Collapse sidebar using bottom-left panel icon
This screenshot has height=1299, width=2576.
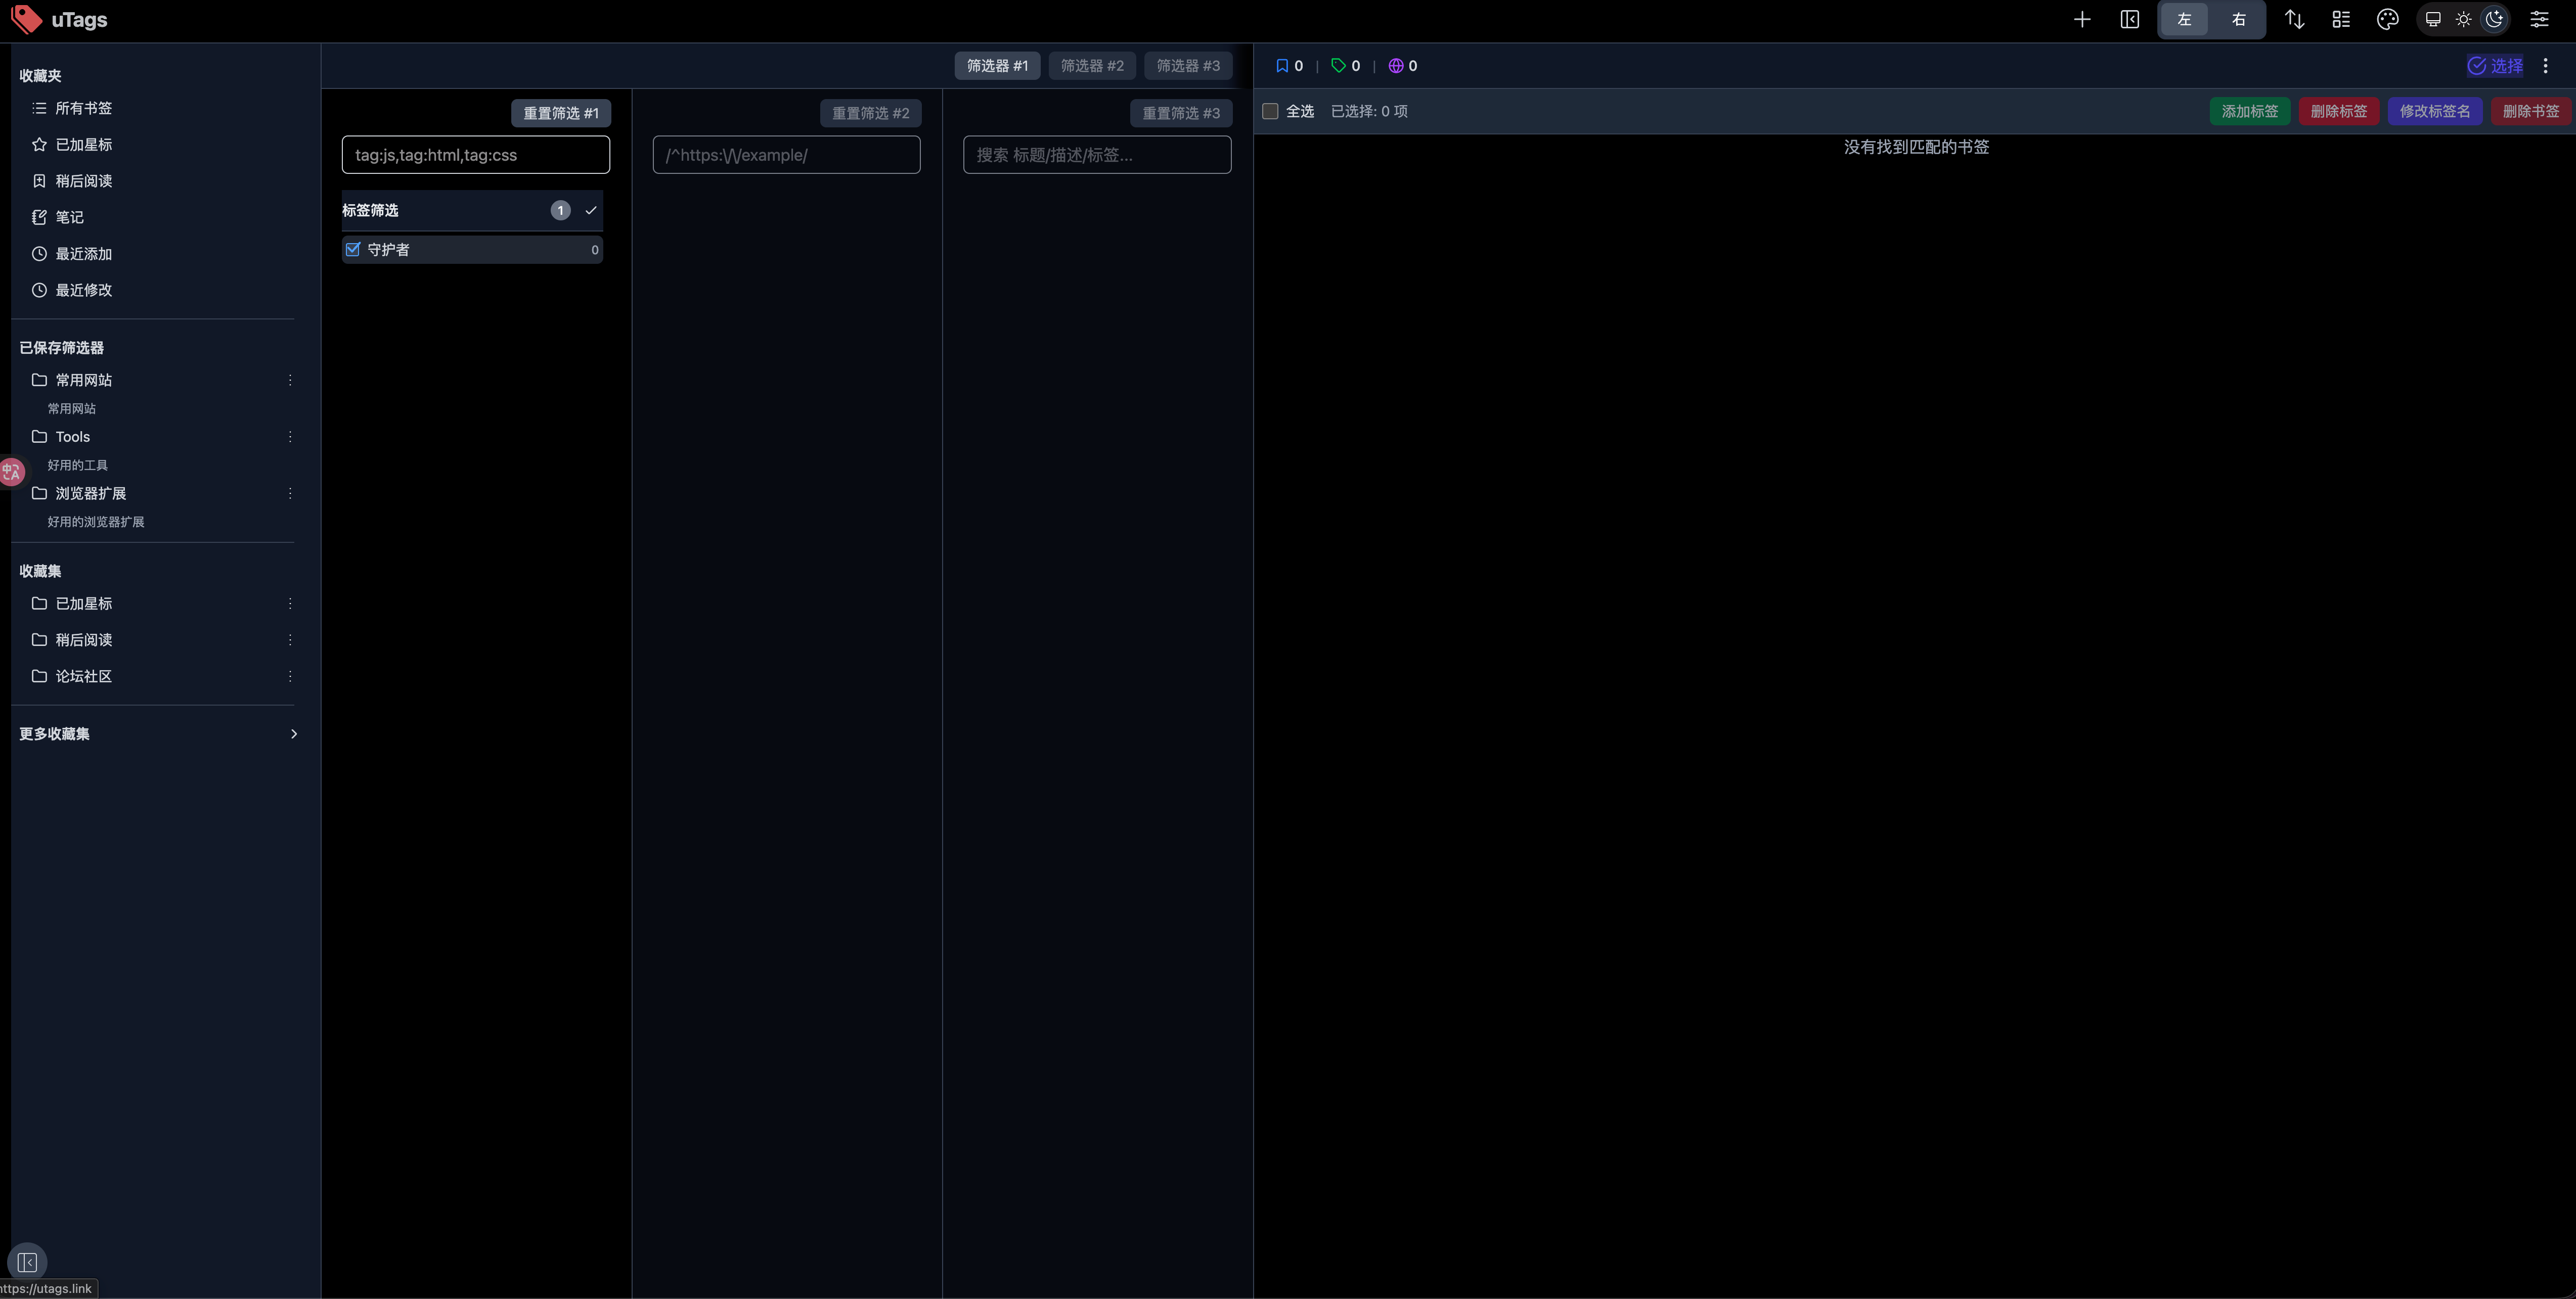tap(27, 1262)
